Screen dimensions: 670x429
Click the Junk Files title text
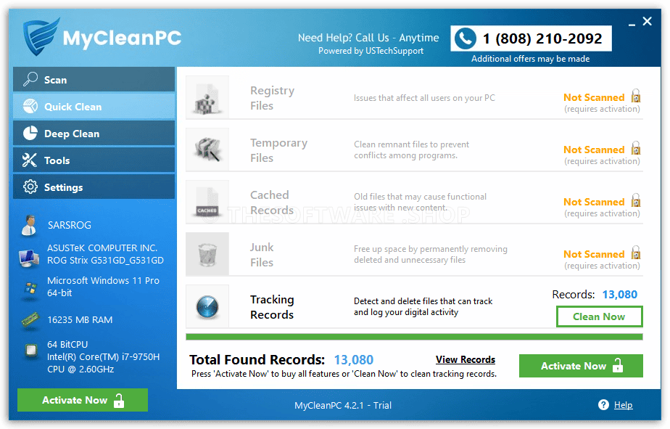coord(262,255)
